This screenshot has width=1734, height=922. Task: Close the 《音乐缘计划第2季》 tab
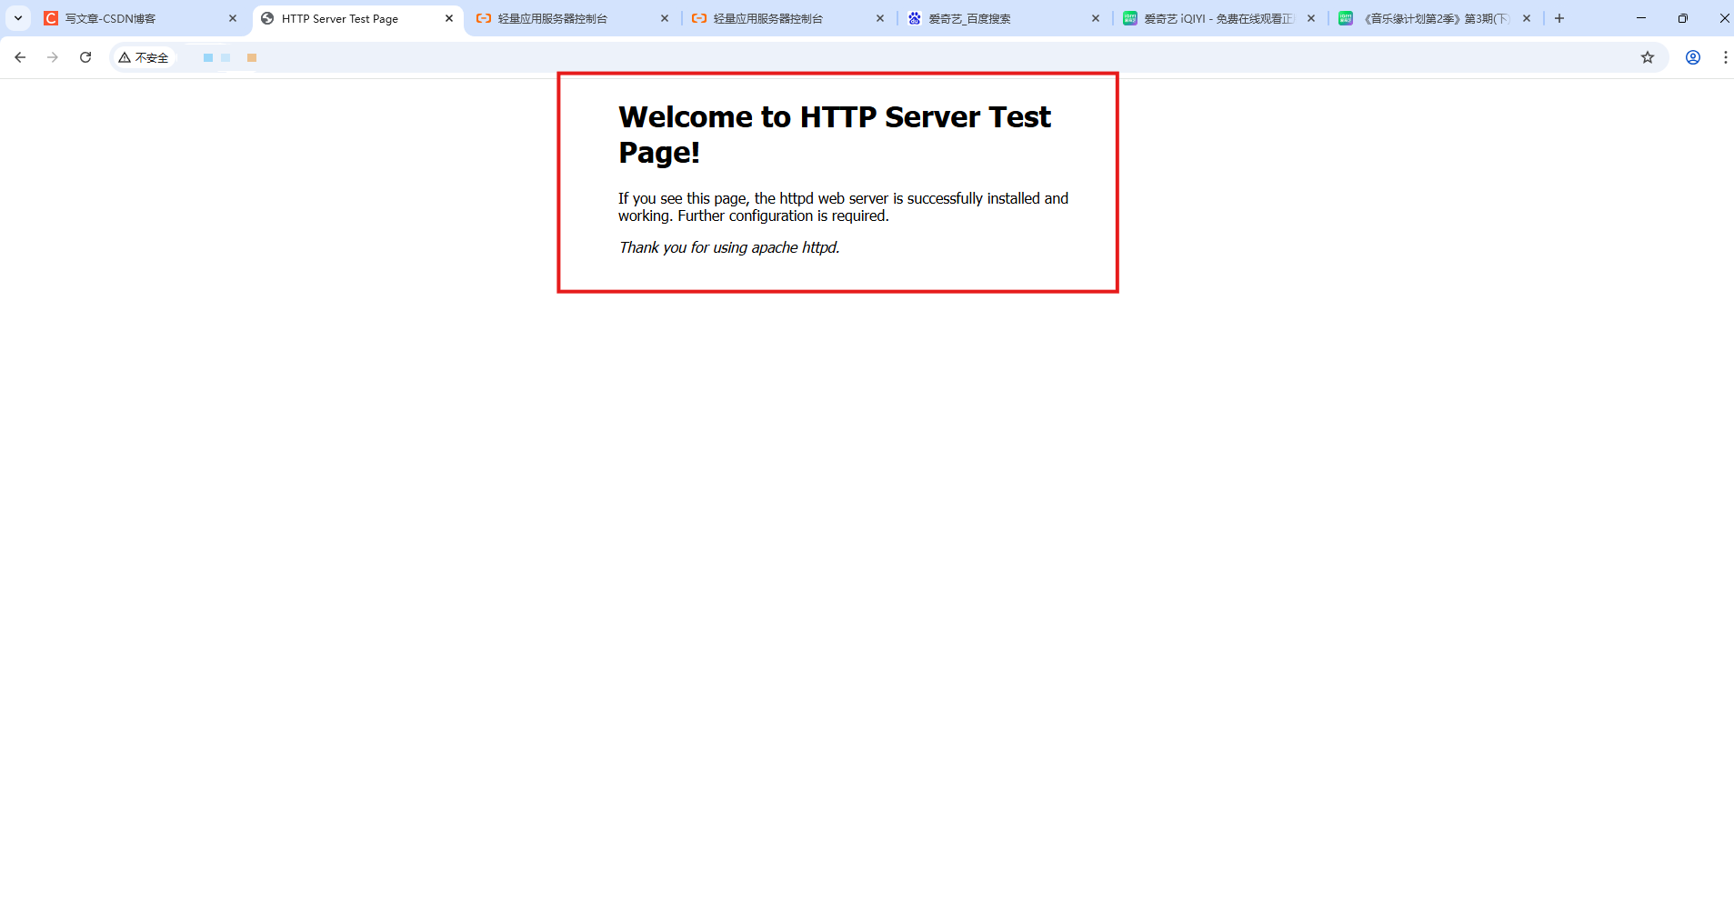coord(1527,18)
